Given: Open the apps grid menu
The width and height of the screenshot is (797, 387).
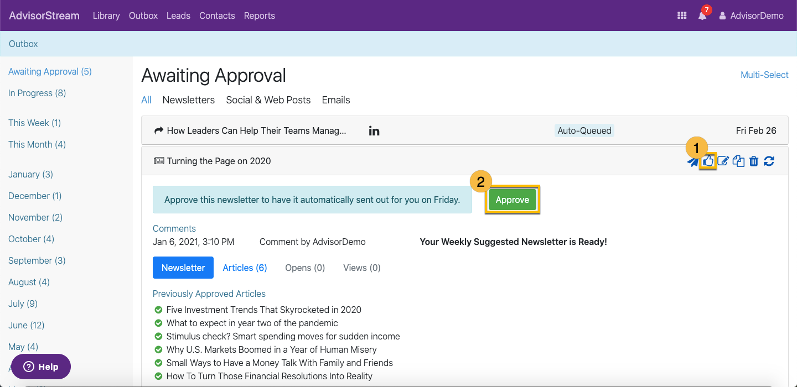Looking at the screenshot, I should click(x=682, y=15).
